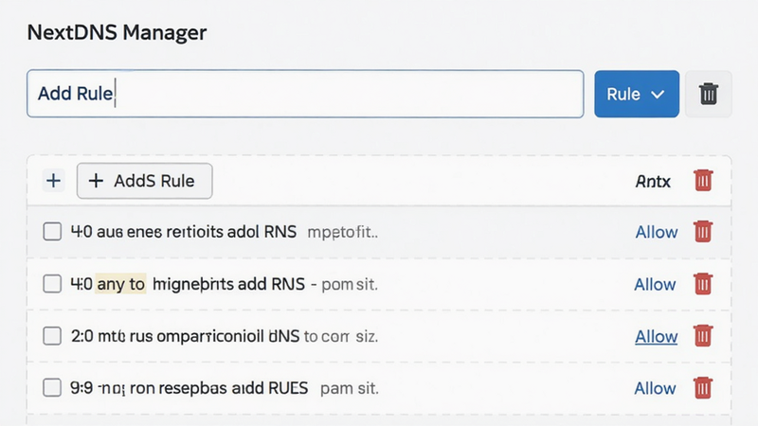Click the NextDNS Manager title
This screenshot has height=426, width=758.
click(117, 32)
